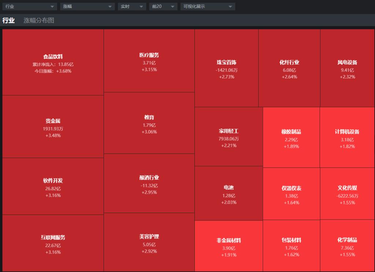Open the 电池 sector tile
Screen dimensions: 375x272
coord(229,193)
